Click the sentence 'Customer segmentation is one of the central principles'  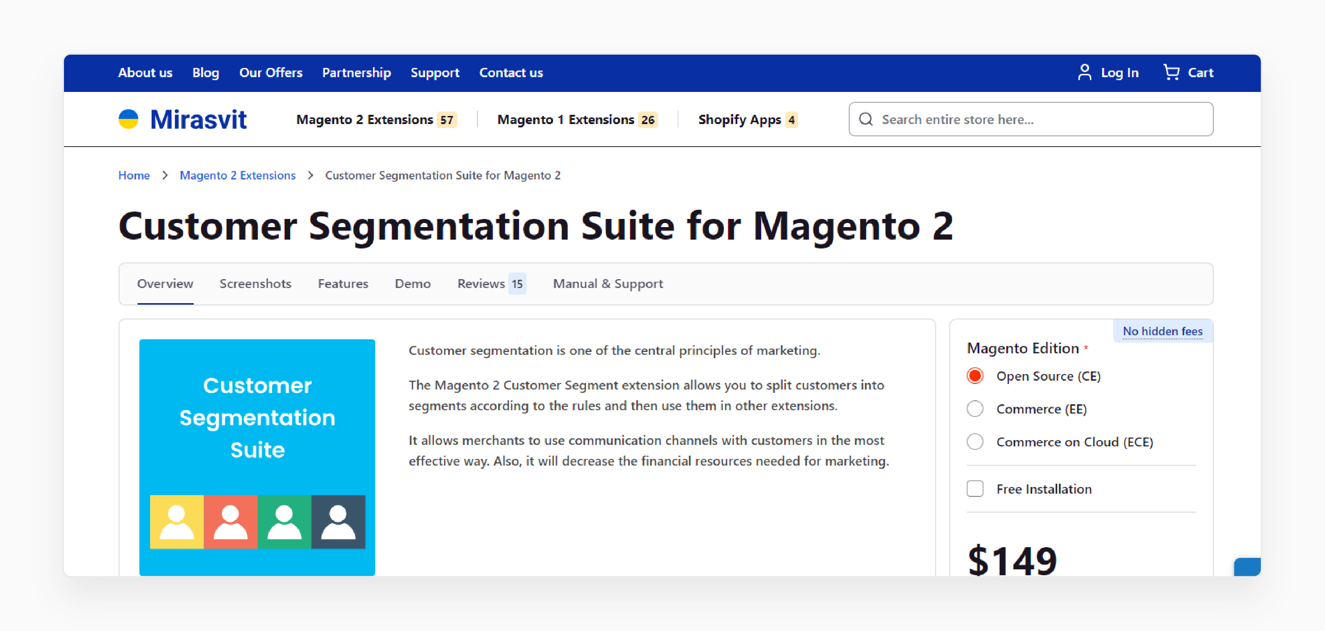[x=614, y=350]
